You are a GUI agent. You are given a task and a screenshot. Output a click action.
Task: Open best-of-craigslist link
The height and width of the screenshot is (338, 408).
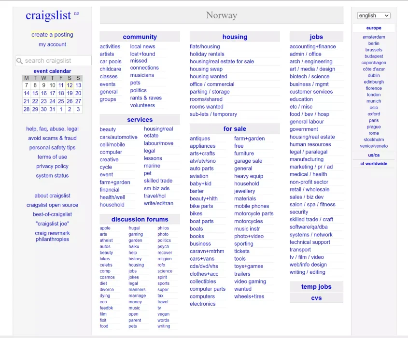[52, 214]
